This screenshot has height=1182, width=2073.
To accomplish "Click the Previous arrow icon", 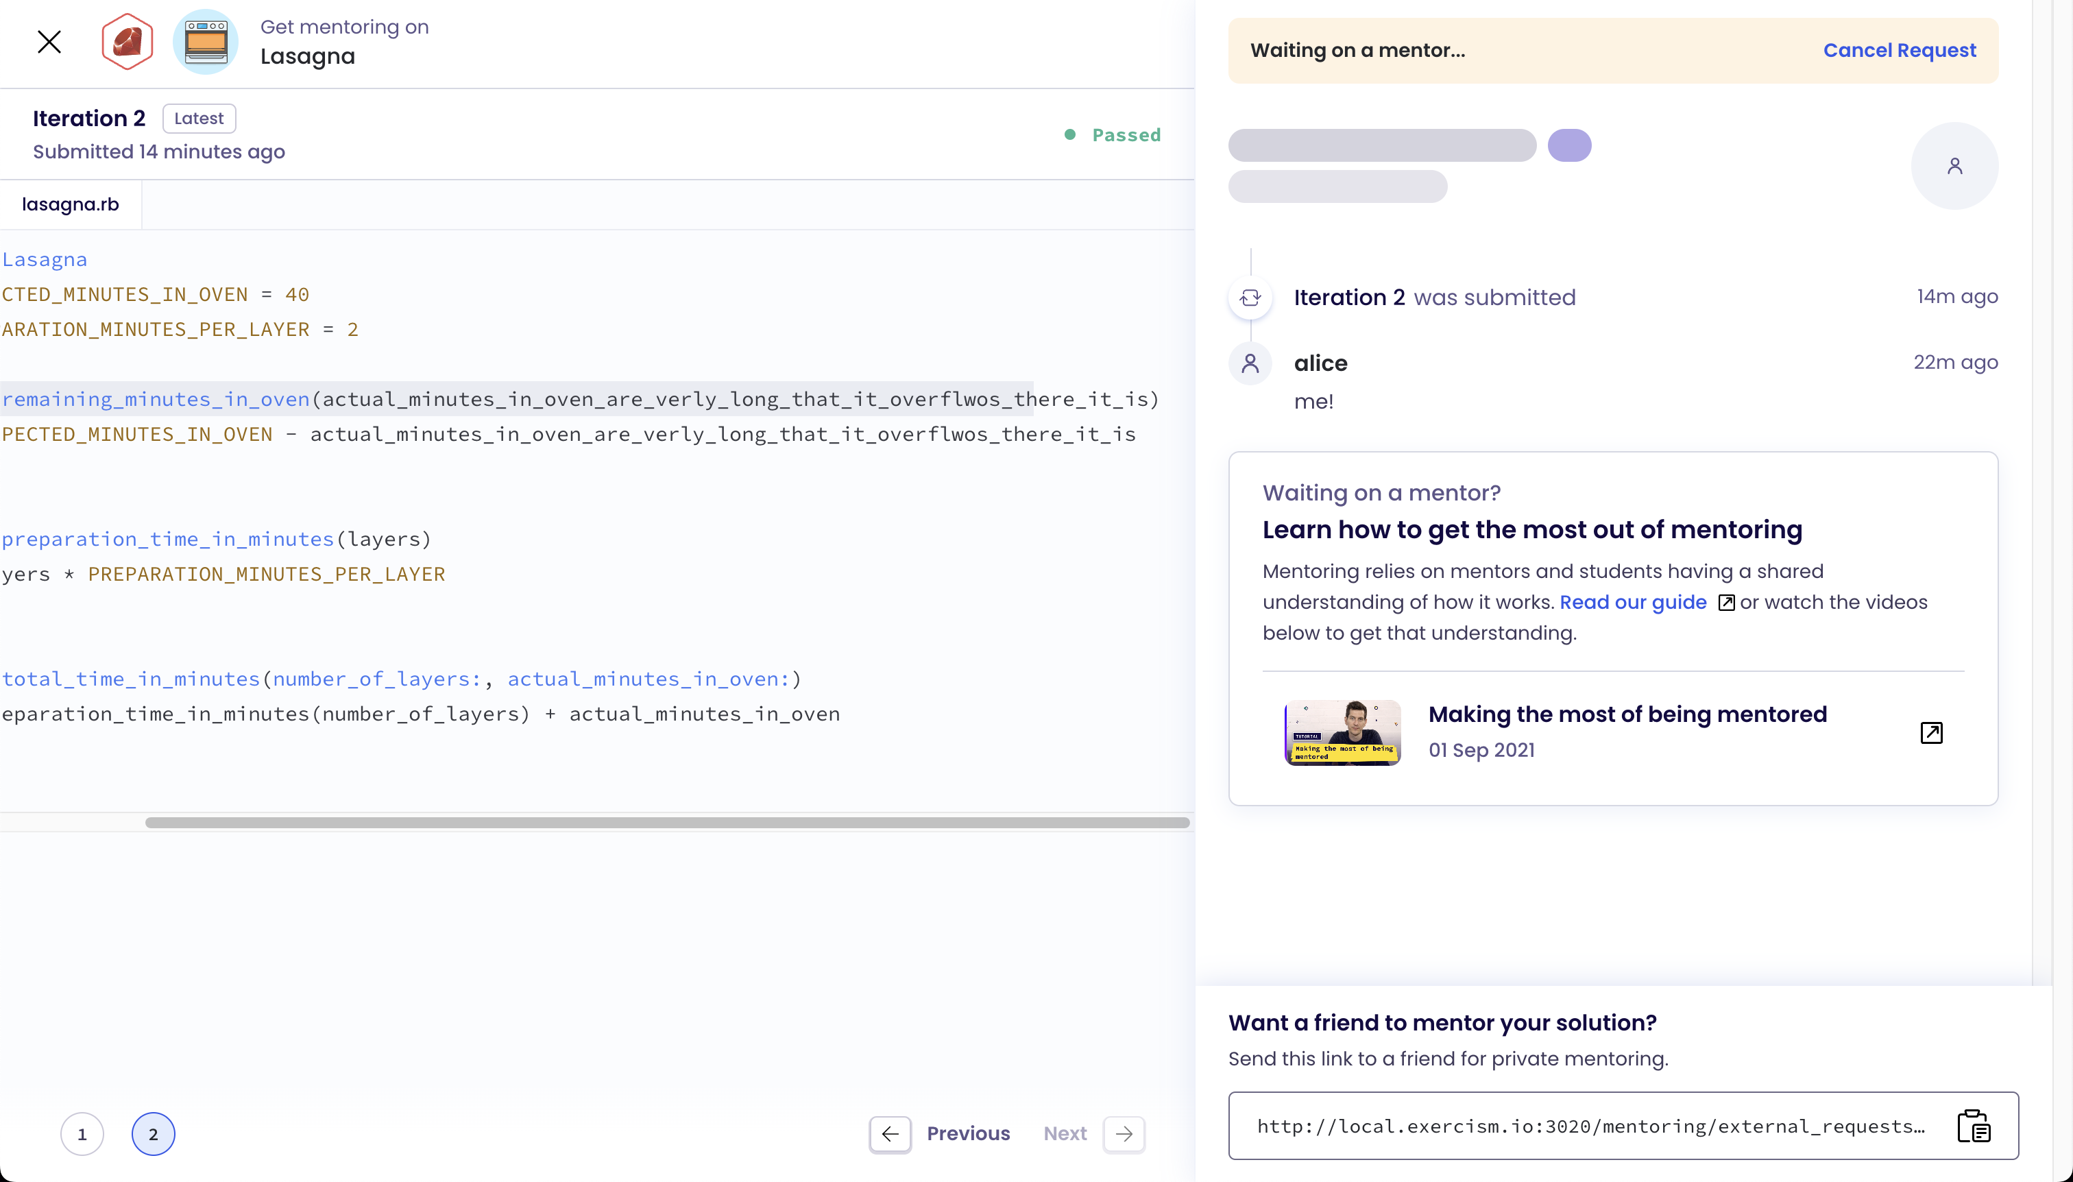I will [x=890, y=1133].
